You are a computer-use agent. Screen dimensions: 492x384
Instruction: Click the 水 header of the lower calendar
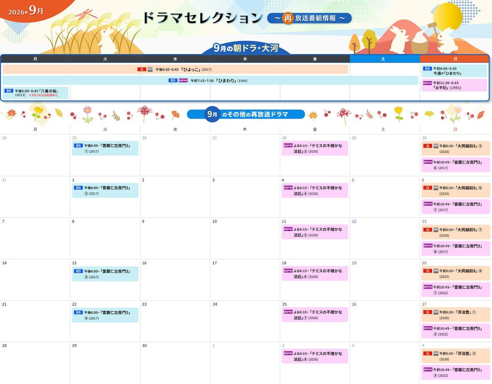[175, 129]
